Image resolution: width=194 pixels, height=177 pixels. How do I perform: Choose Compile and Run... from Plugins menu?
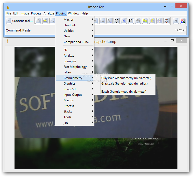click(x=75, y=42)
